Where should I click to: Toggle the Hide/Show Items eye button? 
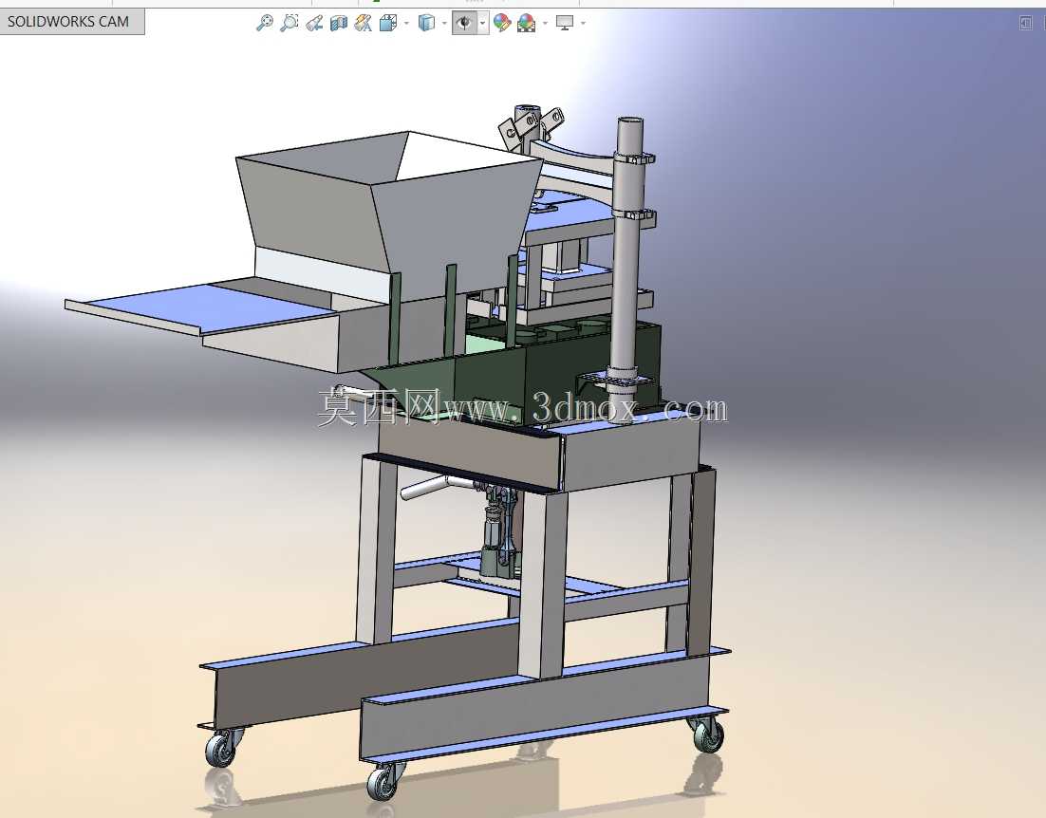coord(464,24)
